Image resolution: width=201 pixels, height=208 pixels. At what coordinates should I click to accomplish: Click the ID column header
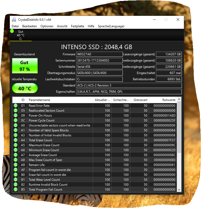23,100
